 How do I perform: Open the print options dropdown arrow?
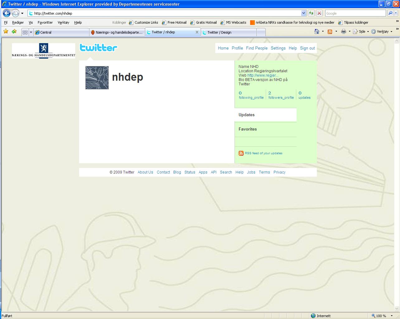pos(350,31)
